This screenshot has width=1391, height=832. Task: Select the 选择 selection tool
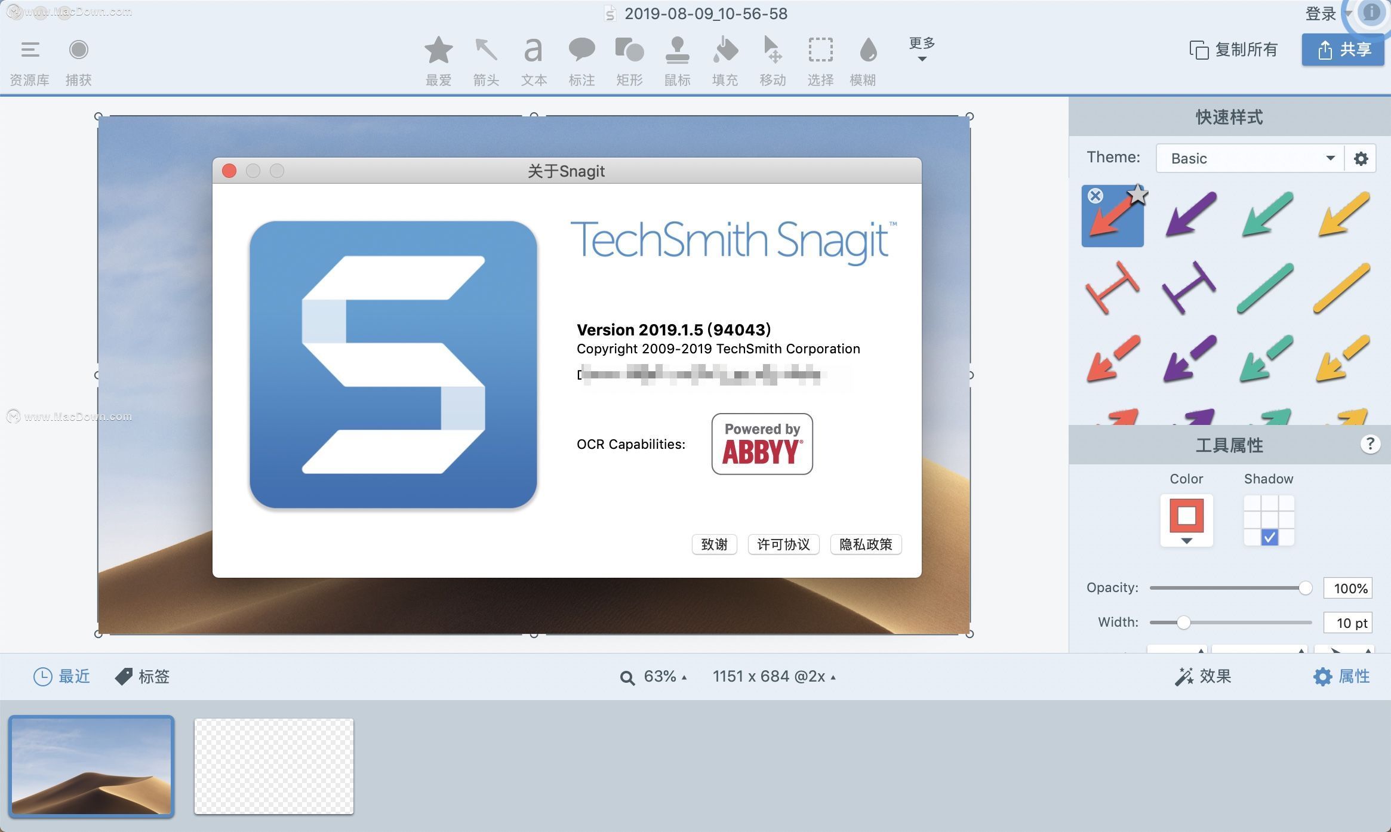click(820, 62)
